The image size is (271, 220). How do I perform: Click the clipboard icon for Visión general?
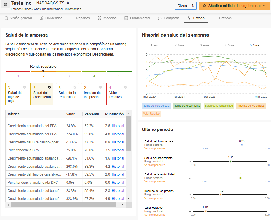click(x=6, y=18)
